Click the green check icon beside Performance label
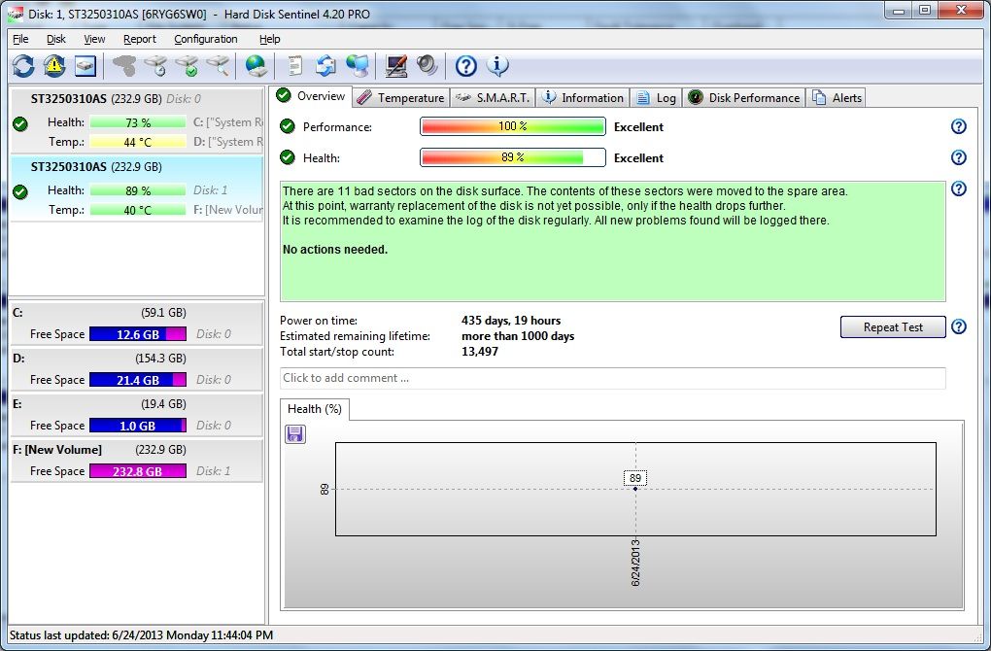Screen dimensions: 991x651 (288, 126)
